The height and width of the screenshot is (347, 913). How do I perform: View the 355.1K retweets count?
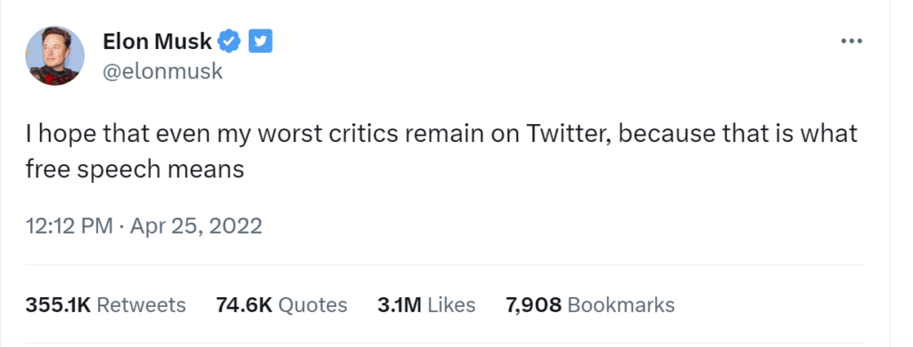pyautogui.click(x=58, y=305)
